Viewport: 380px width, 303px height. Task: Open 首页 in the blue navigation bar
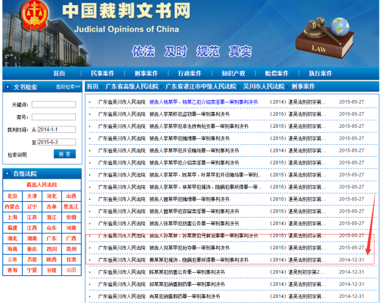click(x=59, y=73)
